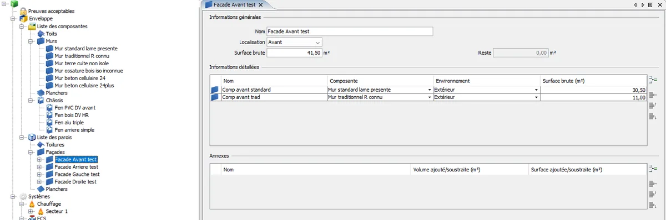Click the Systèmes gear icon
This screenshot has width=666, height=220.
click(23, 196)
